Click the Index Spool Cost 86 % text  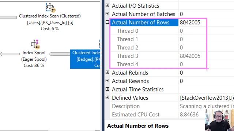(34, 65)
